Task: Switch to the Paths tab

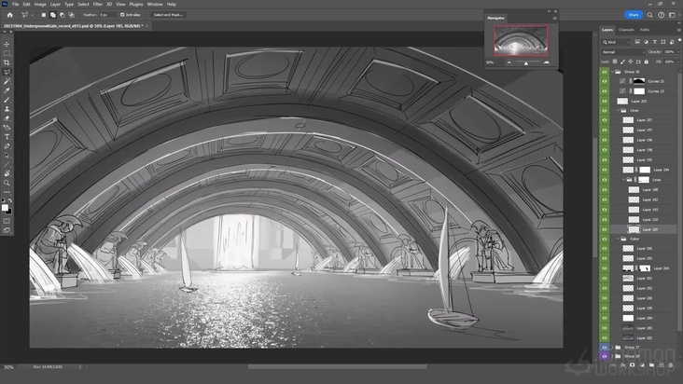Action: [x=645, y=30]
